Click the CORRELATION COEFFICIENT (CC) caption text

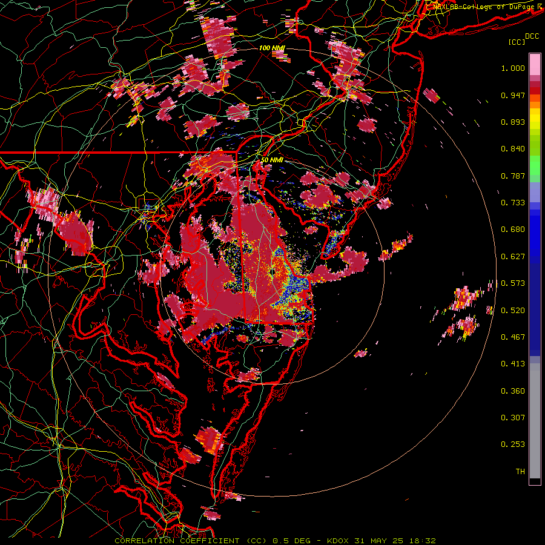click(191, 541)
